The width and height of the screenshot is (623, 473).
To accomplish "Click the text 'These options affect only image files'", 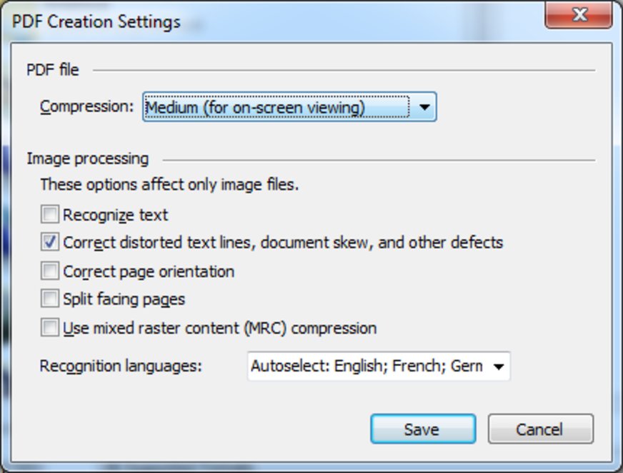I will point(169,185).
